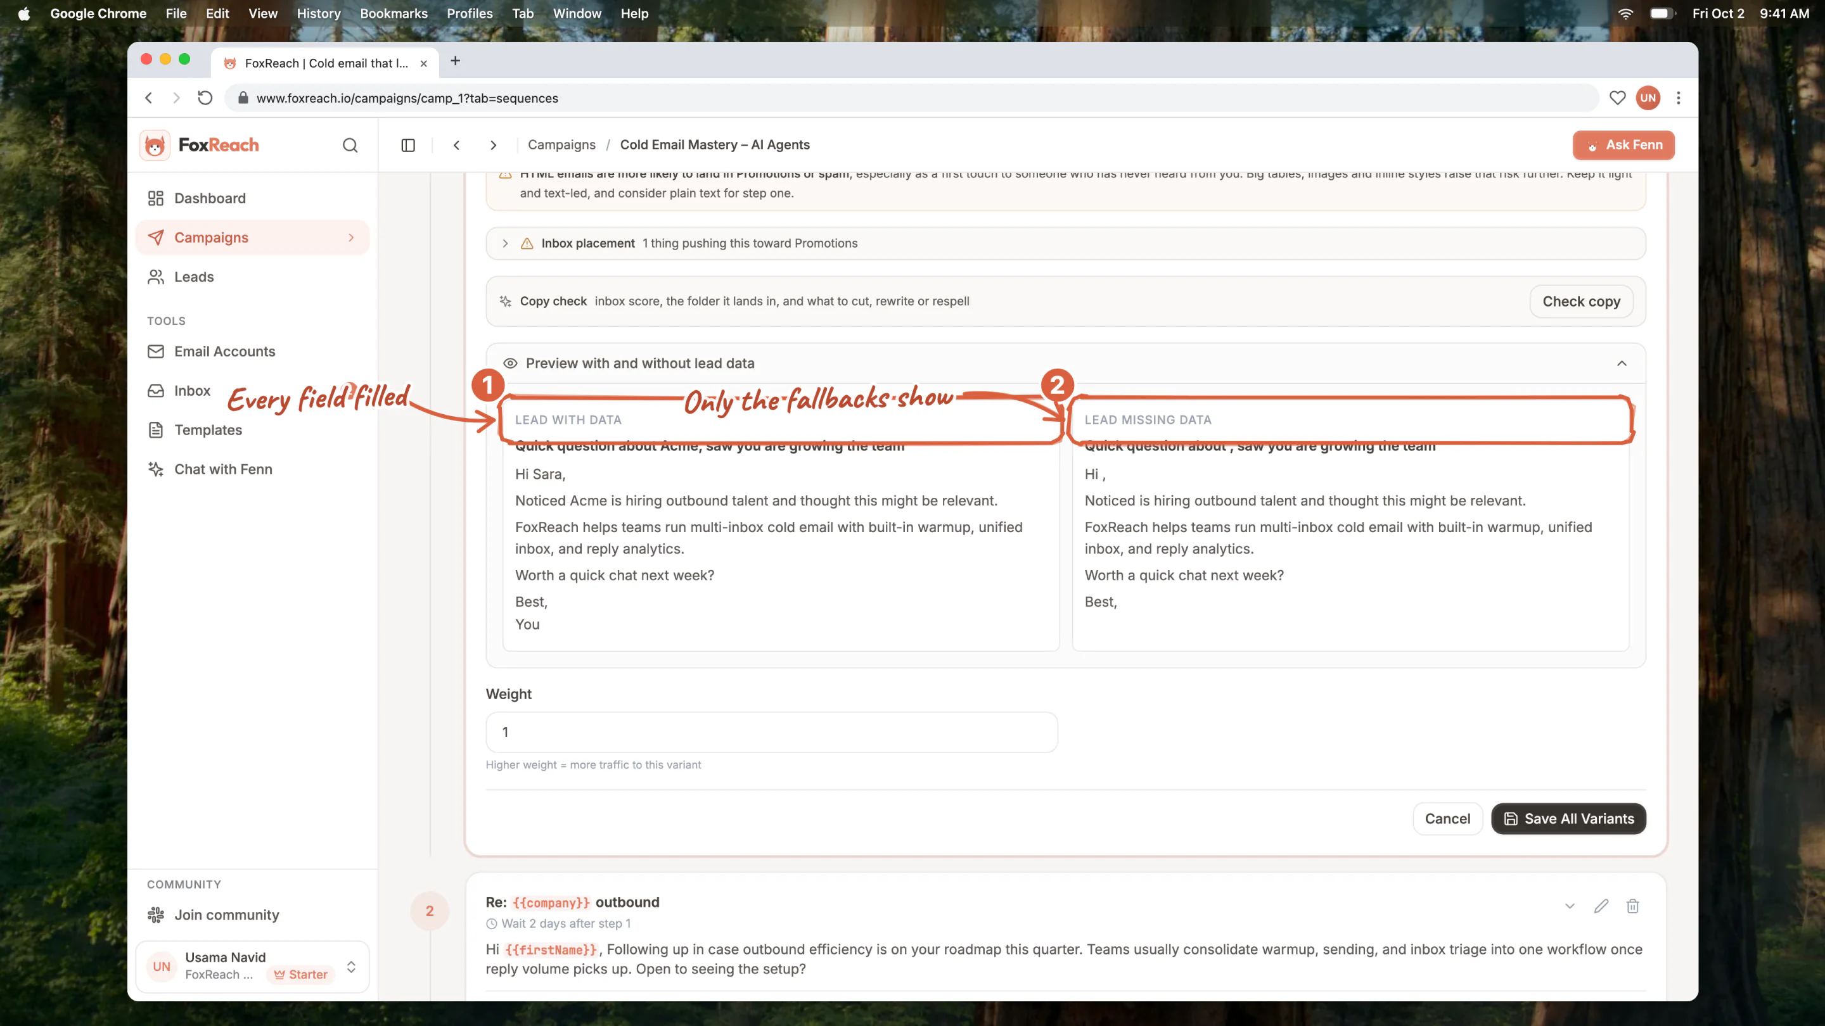Open the Profiles menu

(x=469, y=13)
